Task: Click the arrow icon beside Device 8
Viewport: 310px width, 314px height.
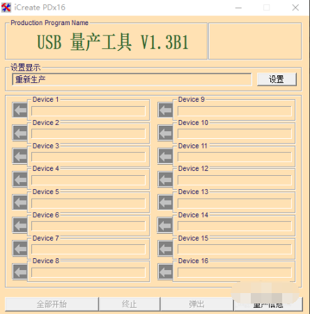Action: tap(20, 271)
